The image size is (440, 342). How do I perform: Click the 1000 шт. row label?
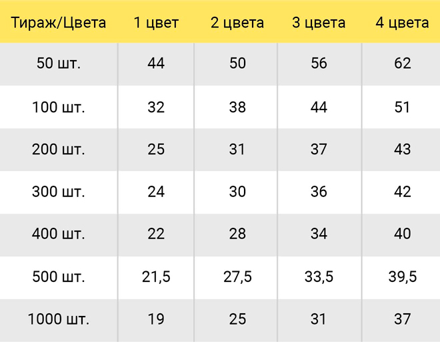point(59,319)
